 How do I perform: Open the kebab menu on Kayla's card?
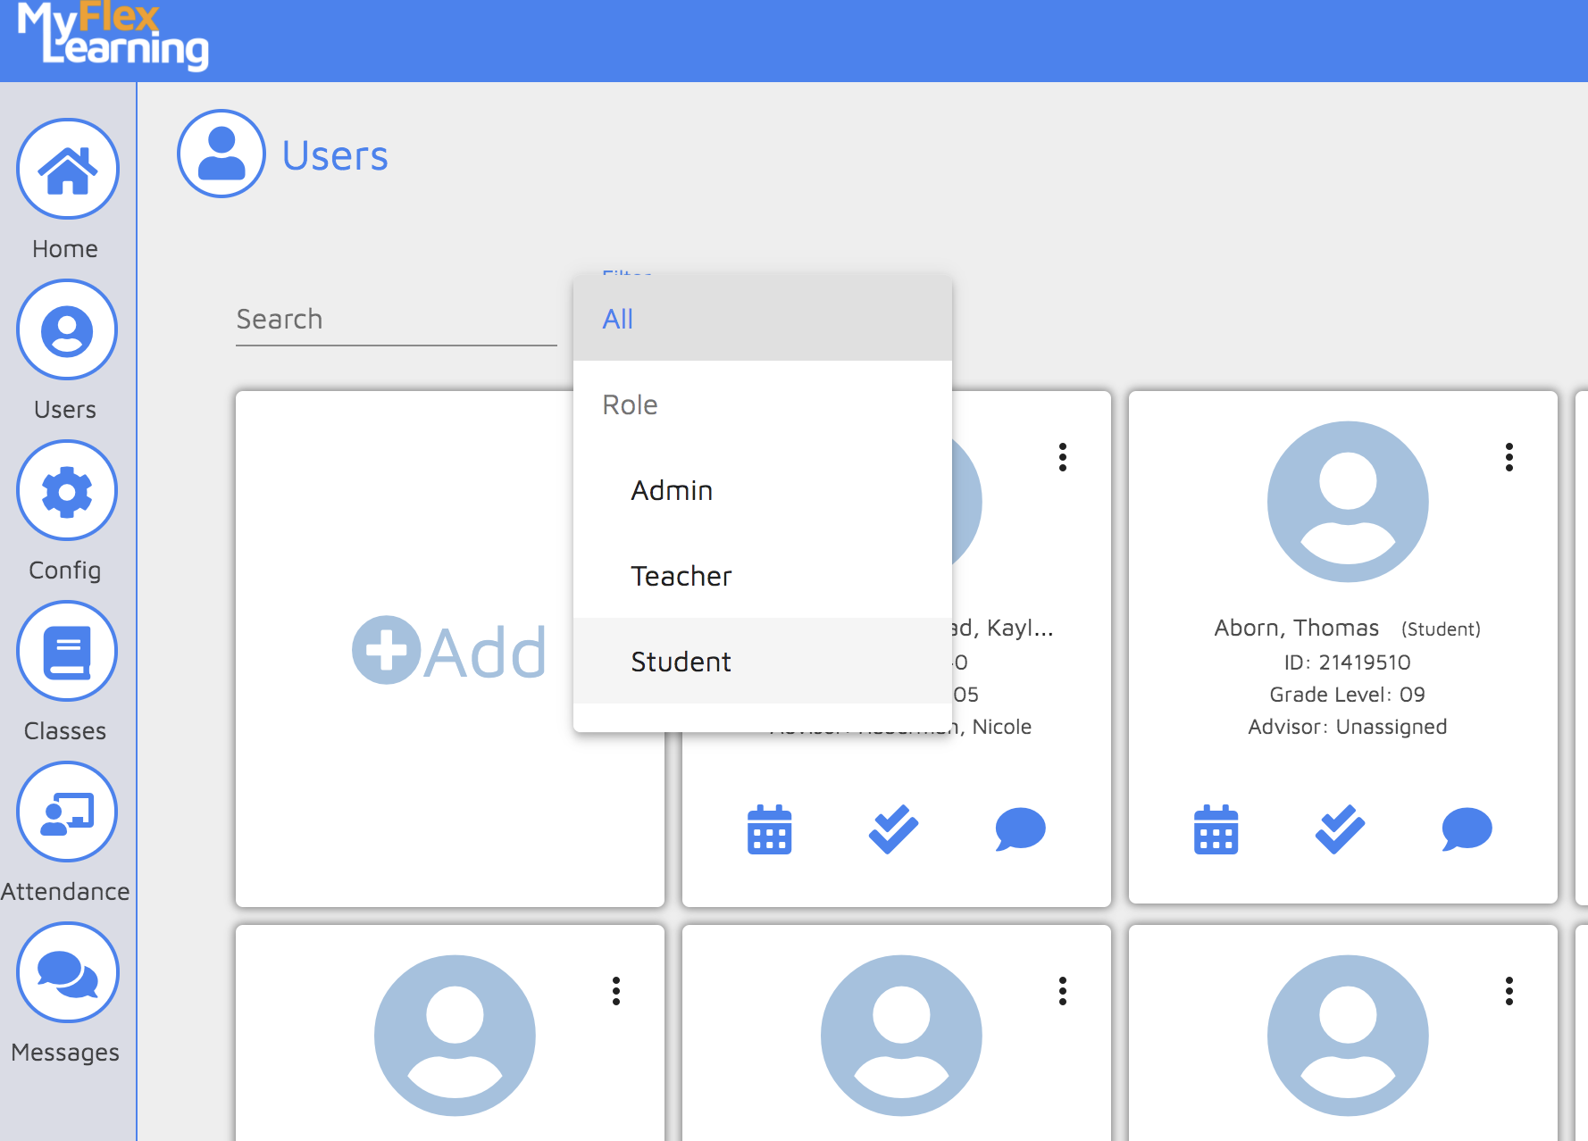1062,458
